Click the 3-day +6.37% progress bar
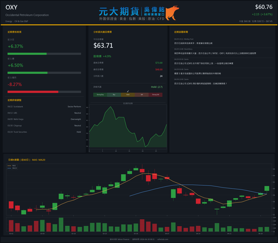 pos(44,54)
